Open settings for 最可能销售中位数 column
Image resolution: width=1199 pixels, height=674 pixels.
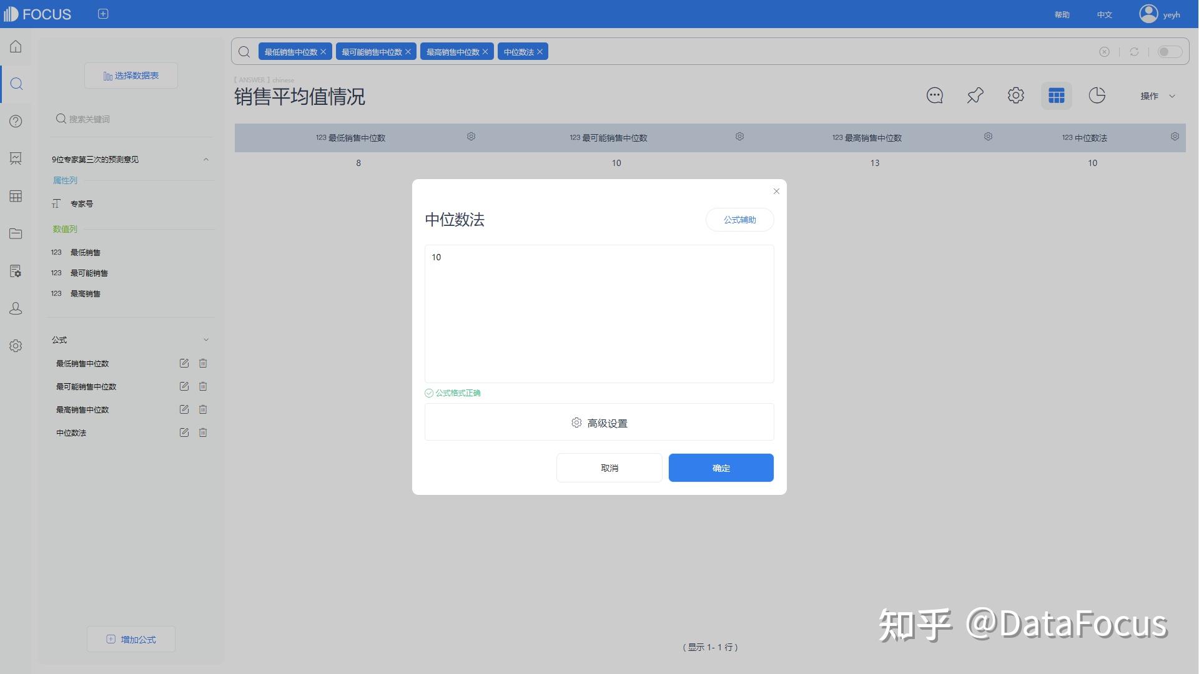tap(739, 137)
